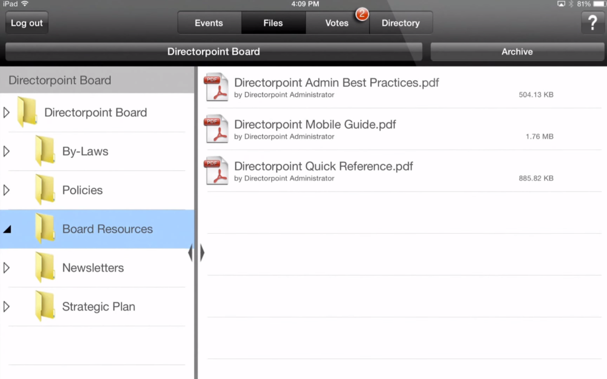Click the Newsletters folder icon

pos(45,267)
